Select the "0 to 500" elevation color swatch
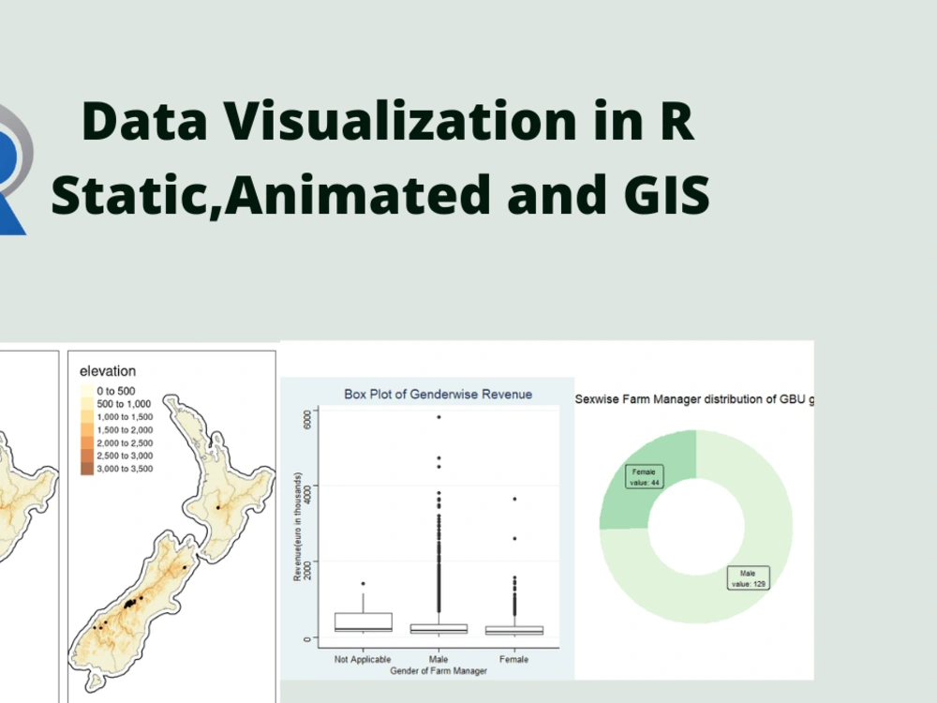The height and width of the screenshot is (703, 937). point(87,389)
